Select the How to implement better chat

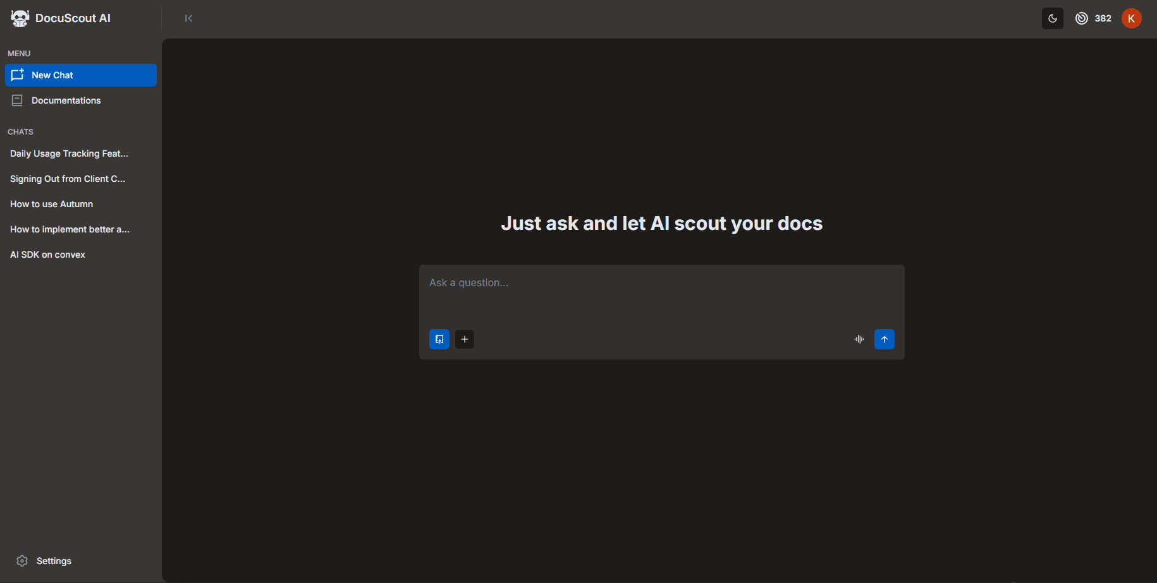tap(70, 229)
